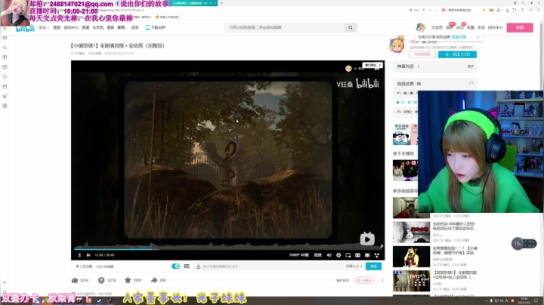The image size is (544, 305).
Task: Give coins to the video
Action: tap(101, 280)
